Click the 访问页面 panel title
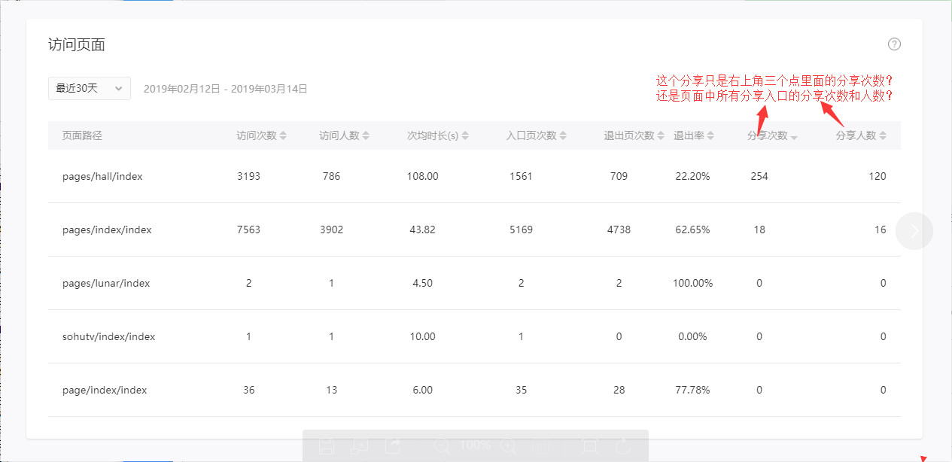Screen dimensions: 952x462 coord(77,45)
